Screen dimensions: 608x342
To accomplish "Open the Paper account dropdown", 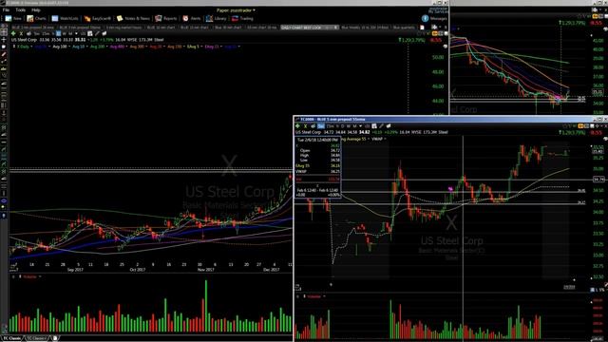I will pyautogui.click(x=236, y=10).
